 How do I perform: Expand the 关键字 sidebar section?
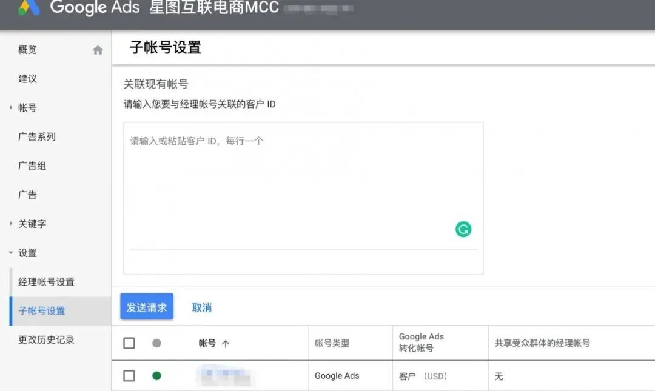coord(9,224)
